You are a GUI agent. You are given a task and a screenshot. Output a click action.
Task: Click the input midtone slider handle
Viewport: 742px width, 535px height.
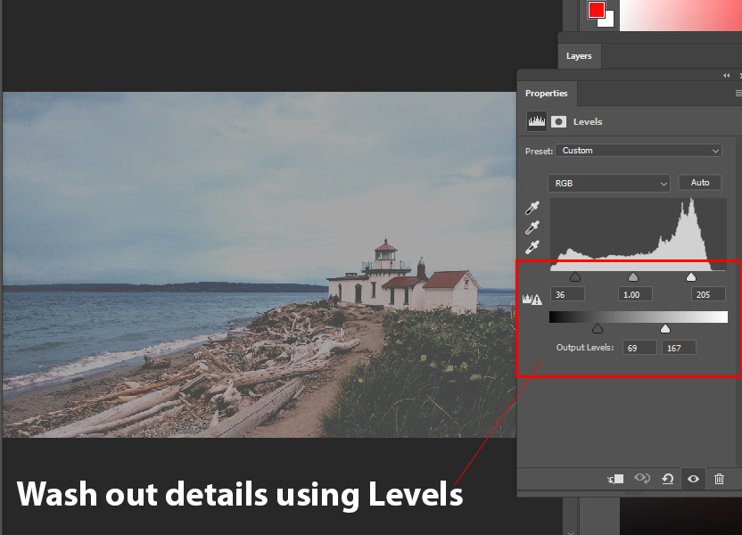[633, 277]
